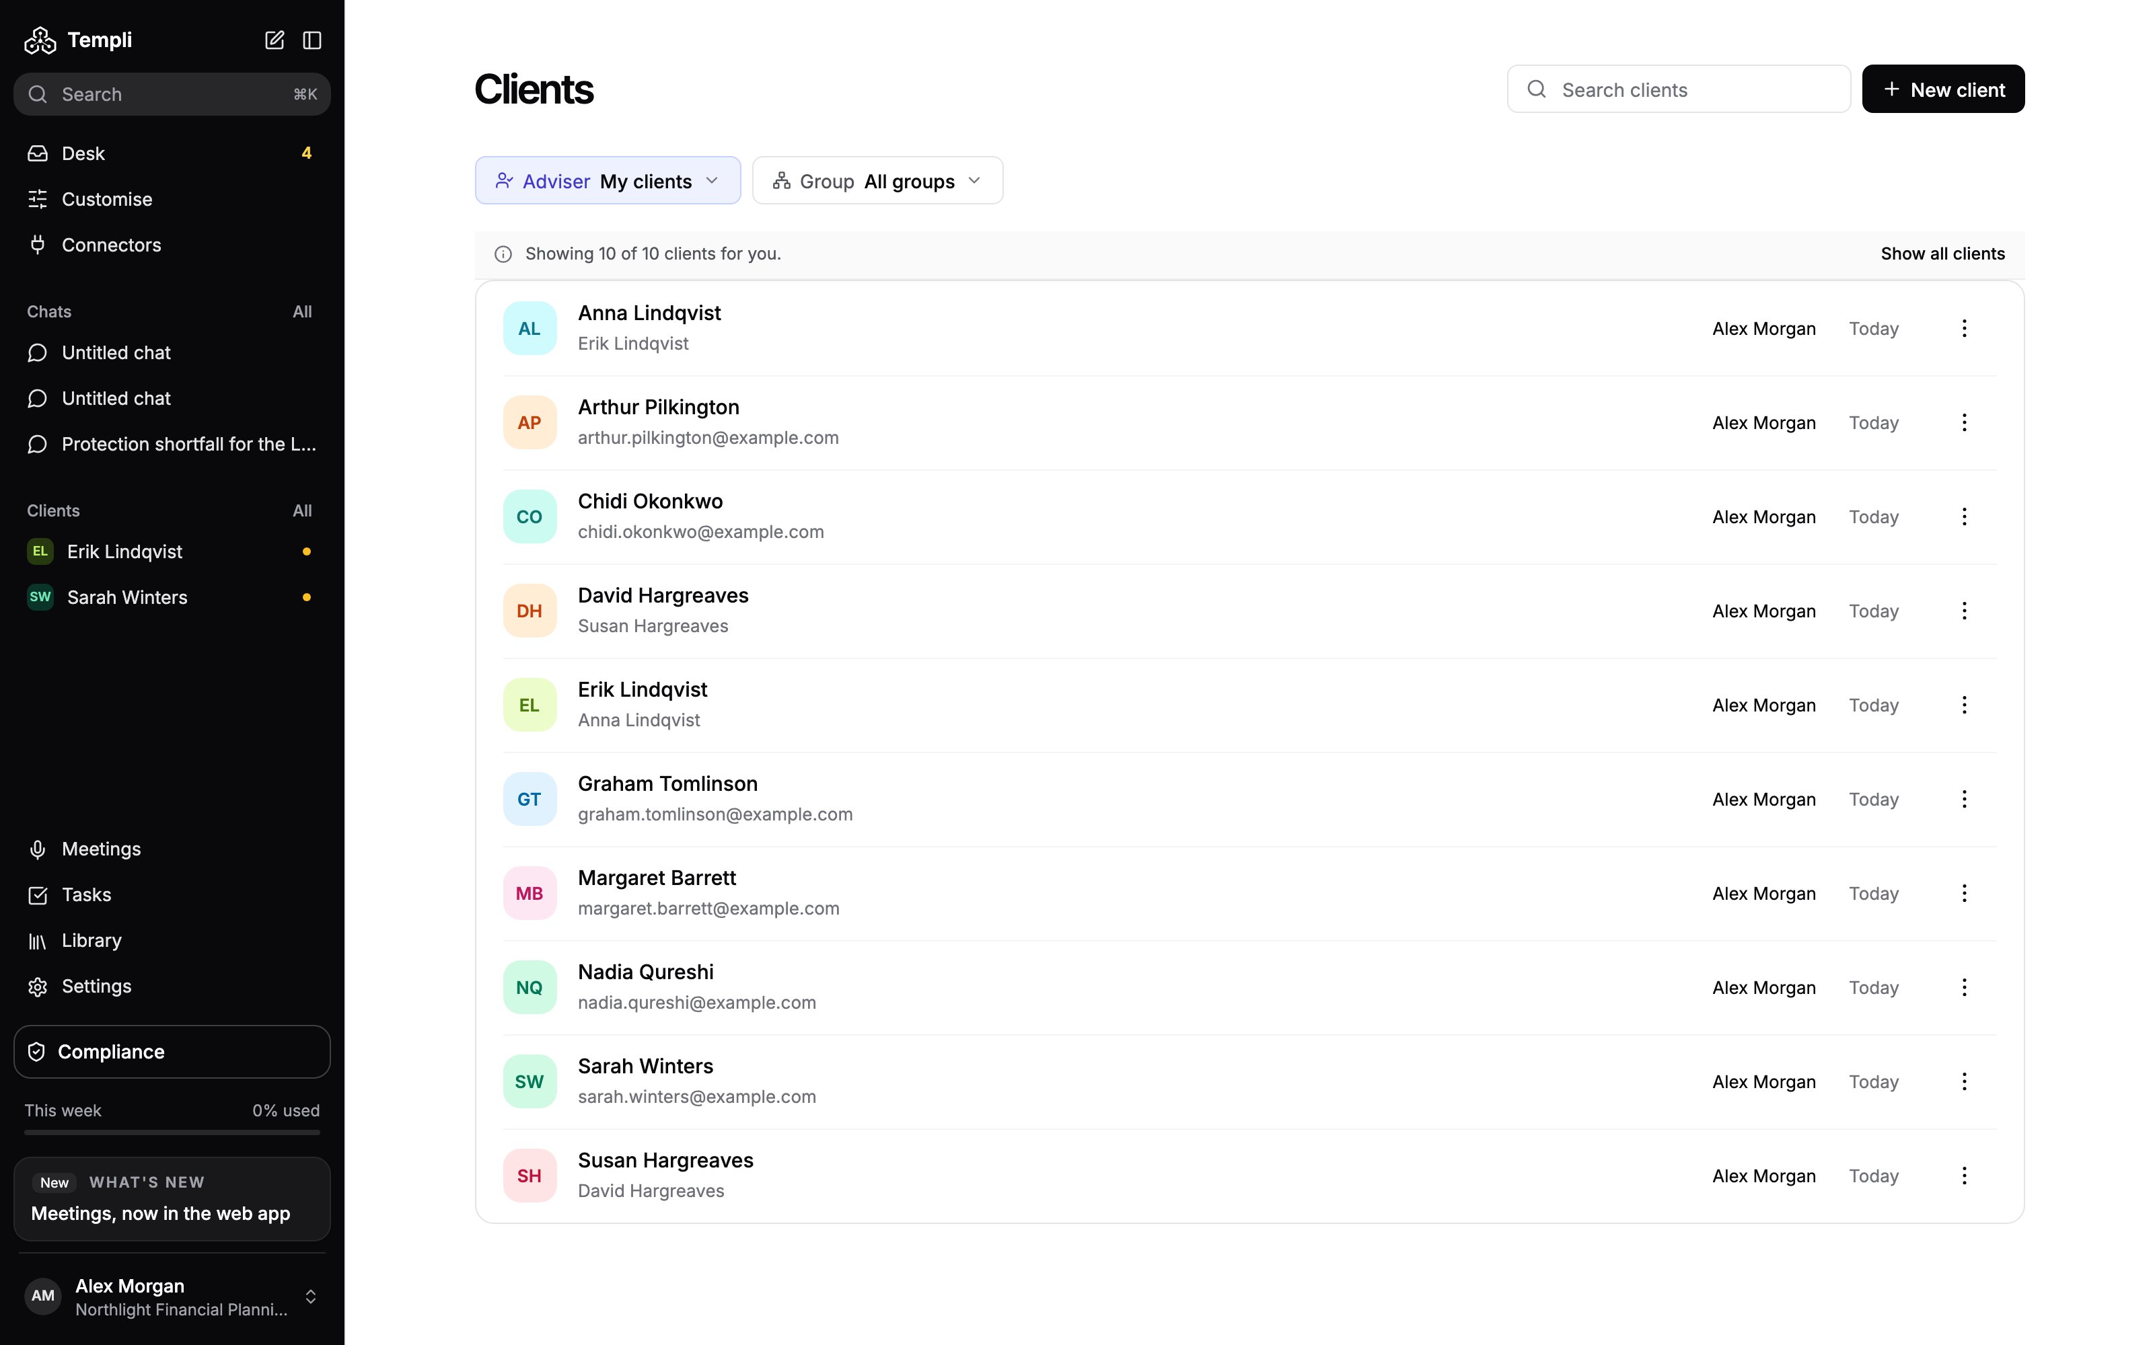Screen dimensions: 2153x1345
Task: Open the Customise section
Action: point(172,199)
